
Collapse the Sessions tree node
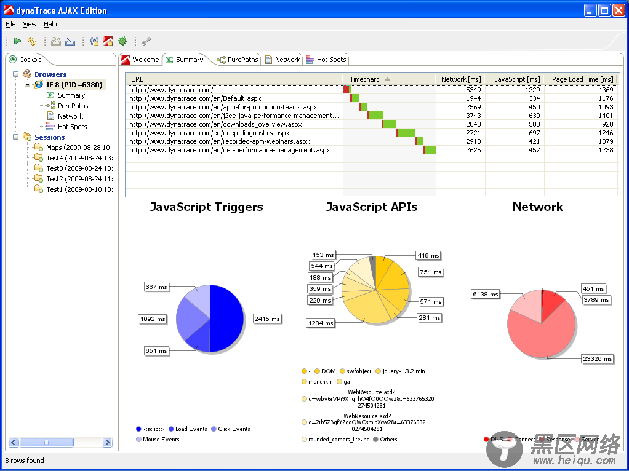pos(15,137)
